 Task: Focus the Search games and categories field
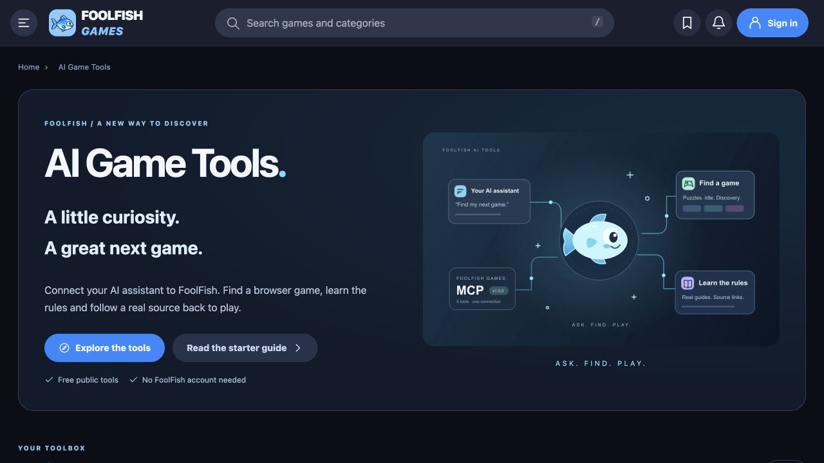415,23
